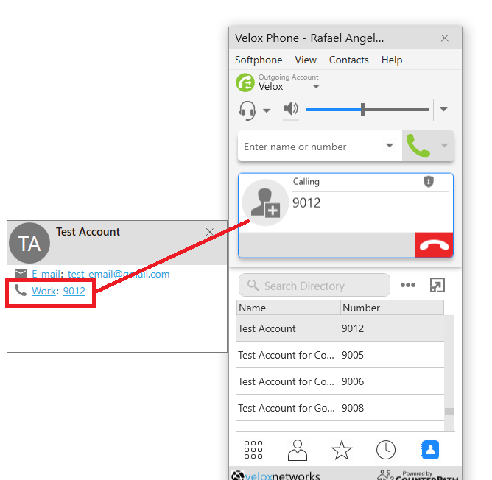Click the envelope email icon

coord(21,273)
